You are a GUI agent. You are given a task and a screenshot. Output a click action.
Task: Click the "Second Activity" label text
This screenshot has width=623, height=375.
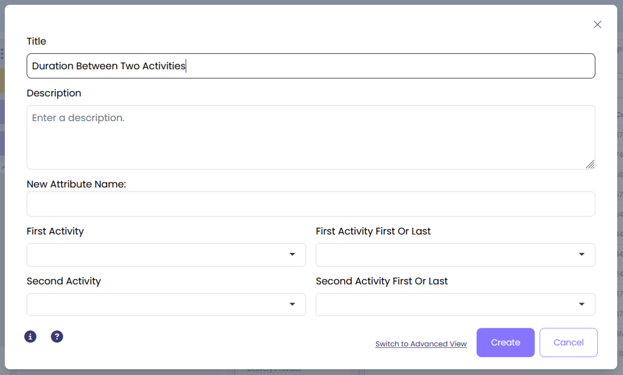64,281
